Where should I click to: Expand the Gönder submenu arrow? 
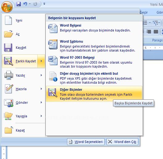41,103
